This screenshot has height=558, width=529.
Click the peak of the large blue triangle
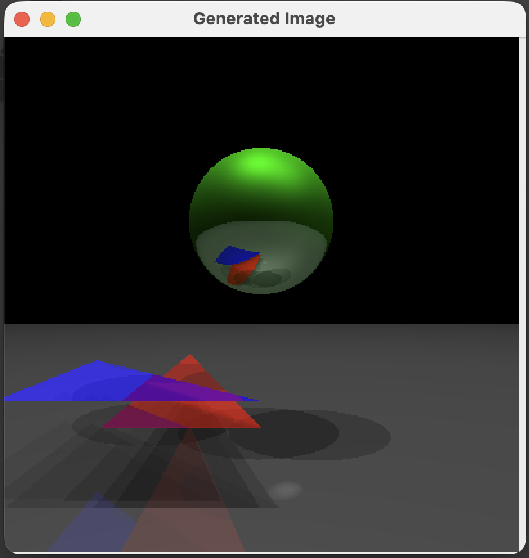click(x=97, y=361)
